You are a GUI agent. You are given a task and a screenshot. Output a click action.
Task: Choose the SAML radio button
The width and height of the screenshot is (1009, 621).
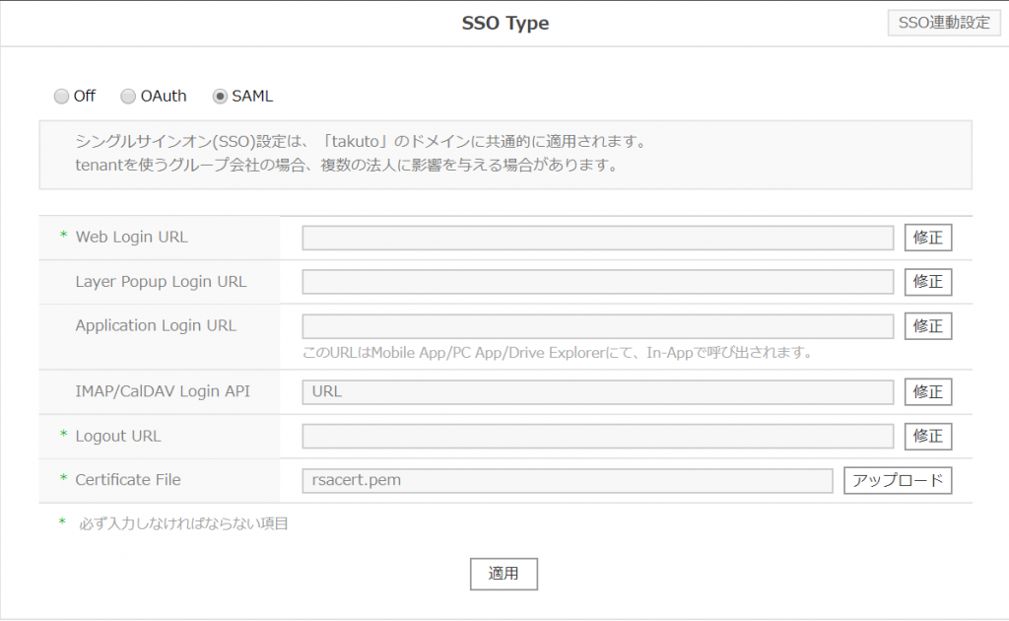pyautogui.click(x=221, y=97)
